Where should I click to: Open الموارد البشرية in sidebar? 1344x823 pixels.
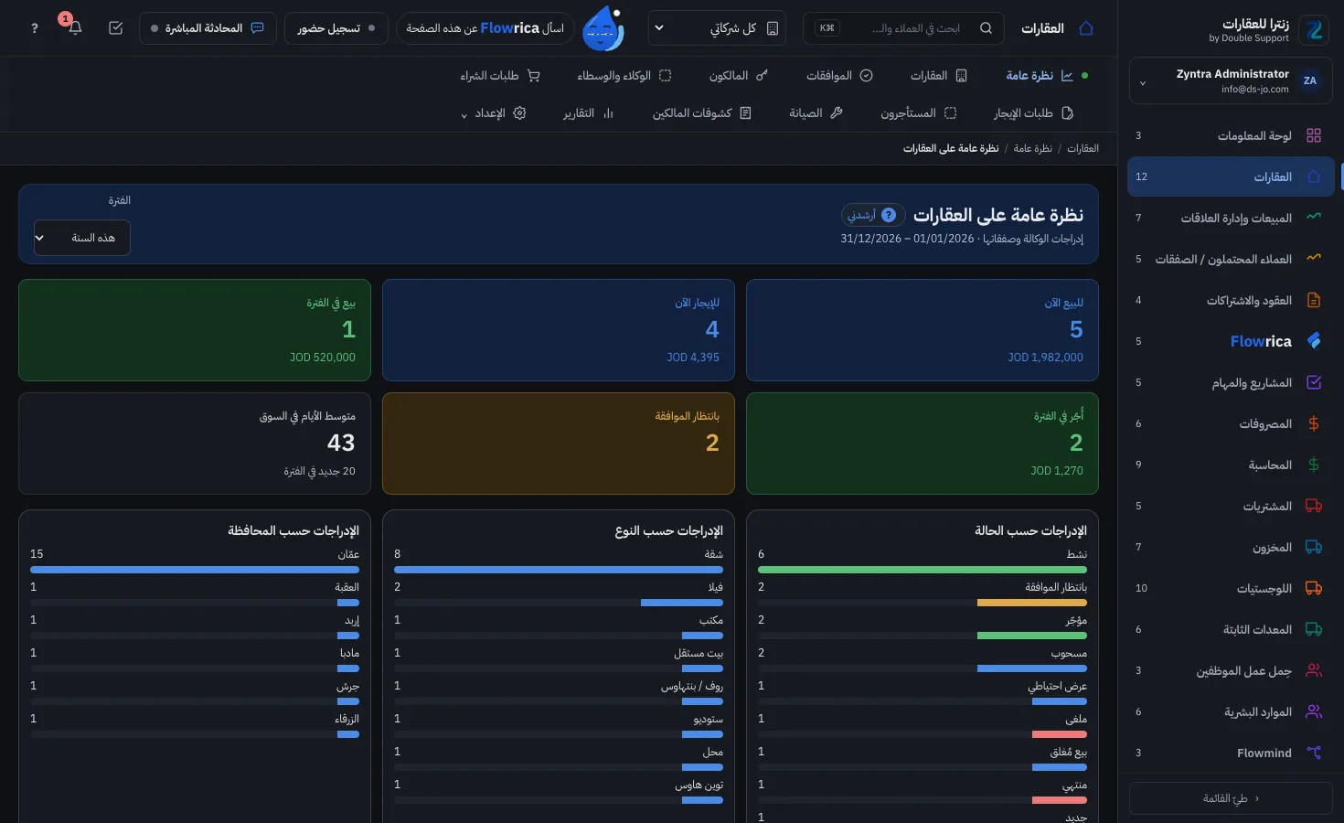click(x=1231, y=711)
